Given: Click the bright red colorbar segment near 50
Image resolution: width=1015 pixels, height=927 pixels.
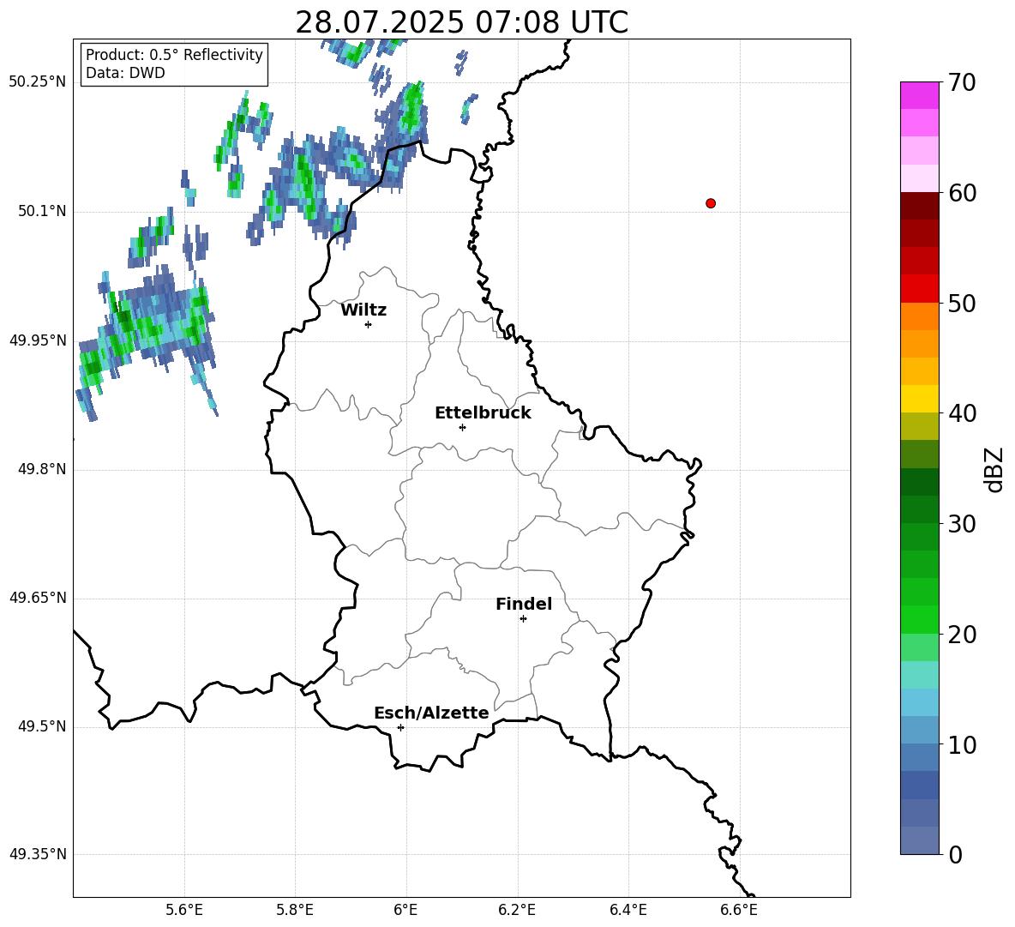Looking at the screenshot, I should (919, 289).
